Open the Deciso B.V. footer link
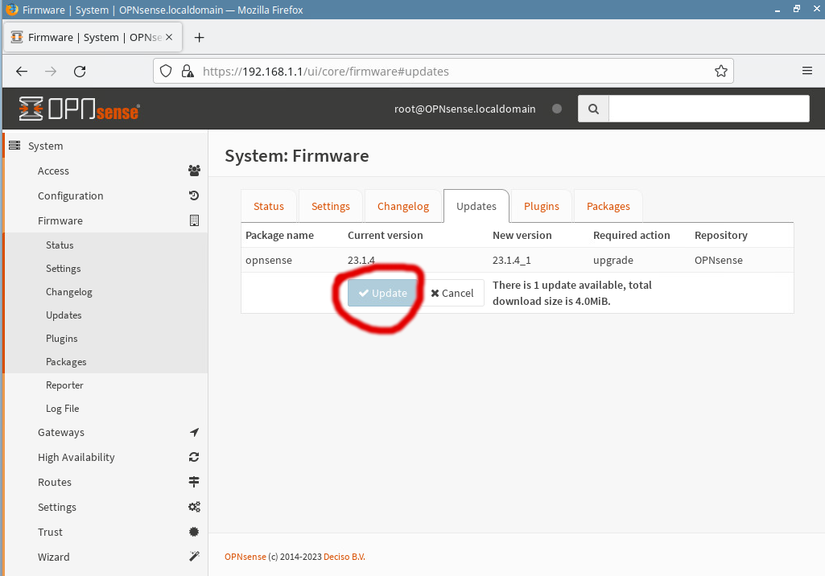This screenshot has height=576, width=825. [344, 557]
